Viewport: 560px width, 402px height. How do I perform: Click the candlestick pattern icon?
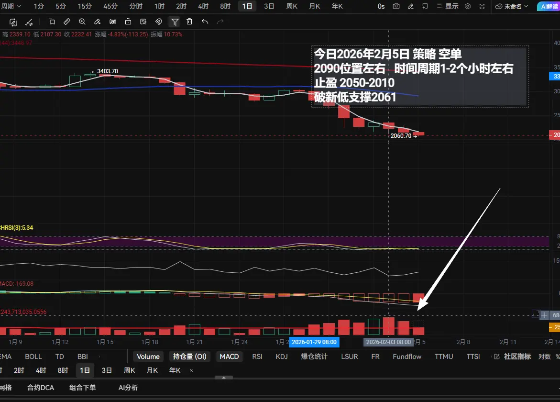pos(113,22)
